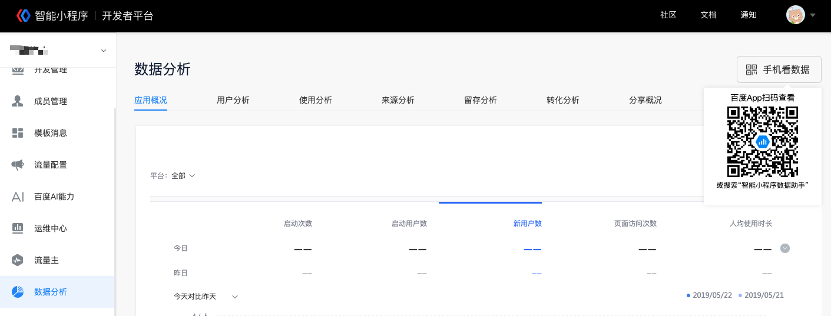Expand the 今天对比昨天 comparison dropdown

click(234, 297)
